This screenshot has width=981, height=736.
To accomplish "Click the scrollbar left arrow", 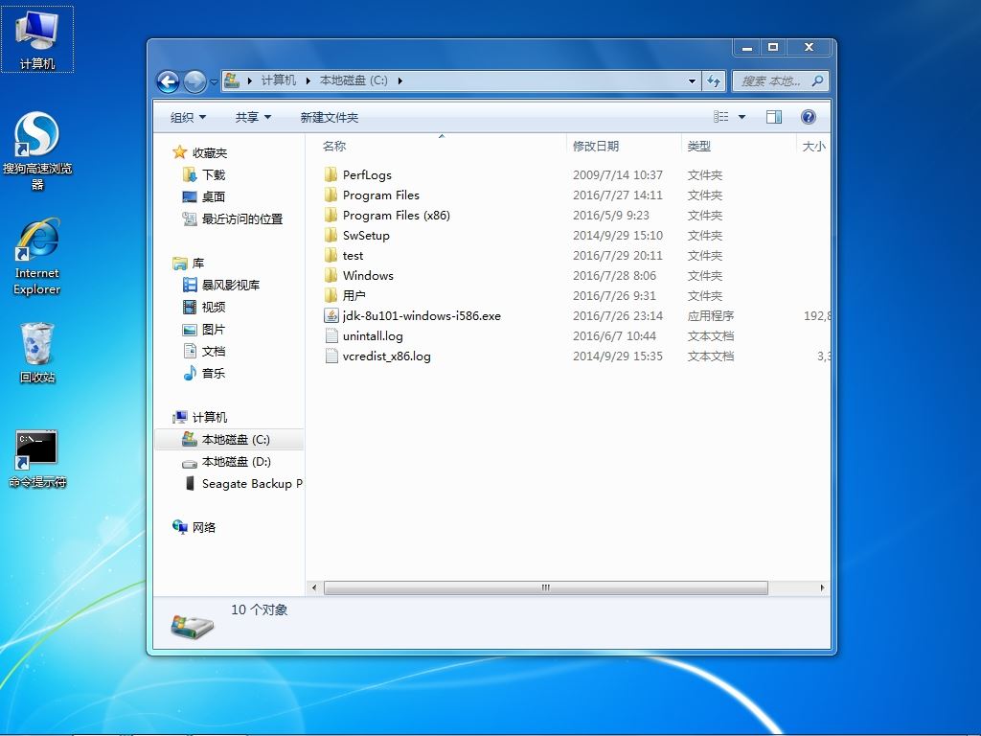I will 314,587.
